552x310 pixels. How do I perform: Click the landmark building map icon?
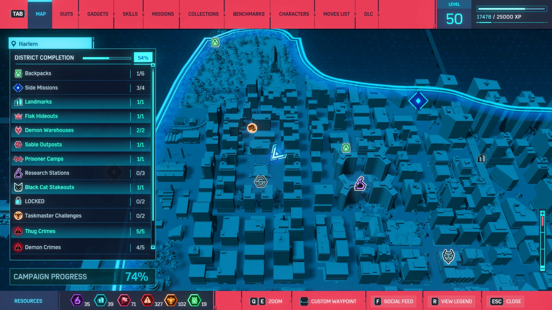(482, 158)
